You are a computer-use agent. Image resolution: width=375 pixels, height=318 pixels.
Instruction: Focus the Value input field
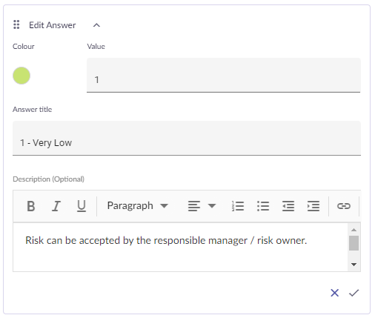pyautogui.click(x=224, y=76)
